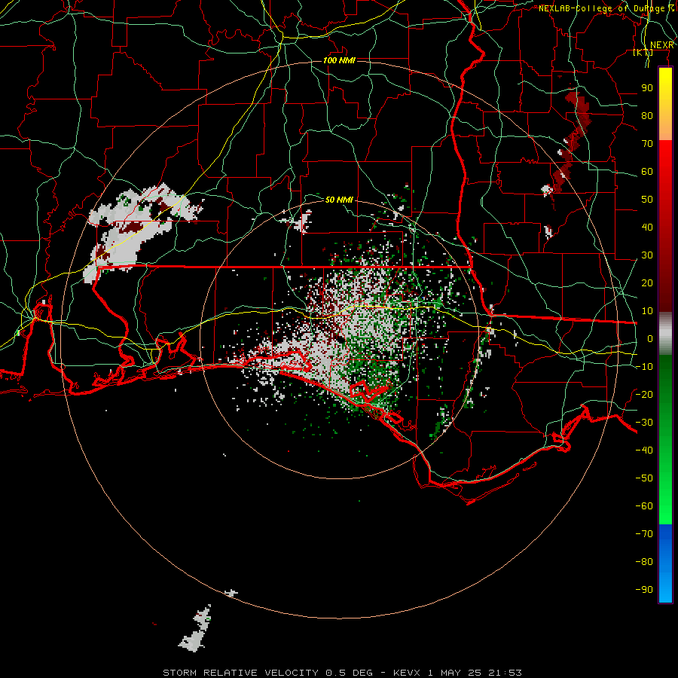Click the -20 value on the velocity scale
This screenshot has height=678, width=678.
[x=644, y=395]
